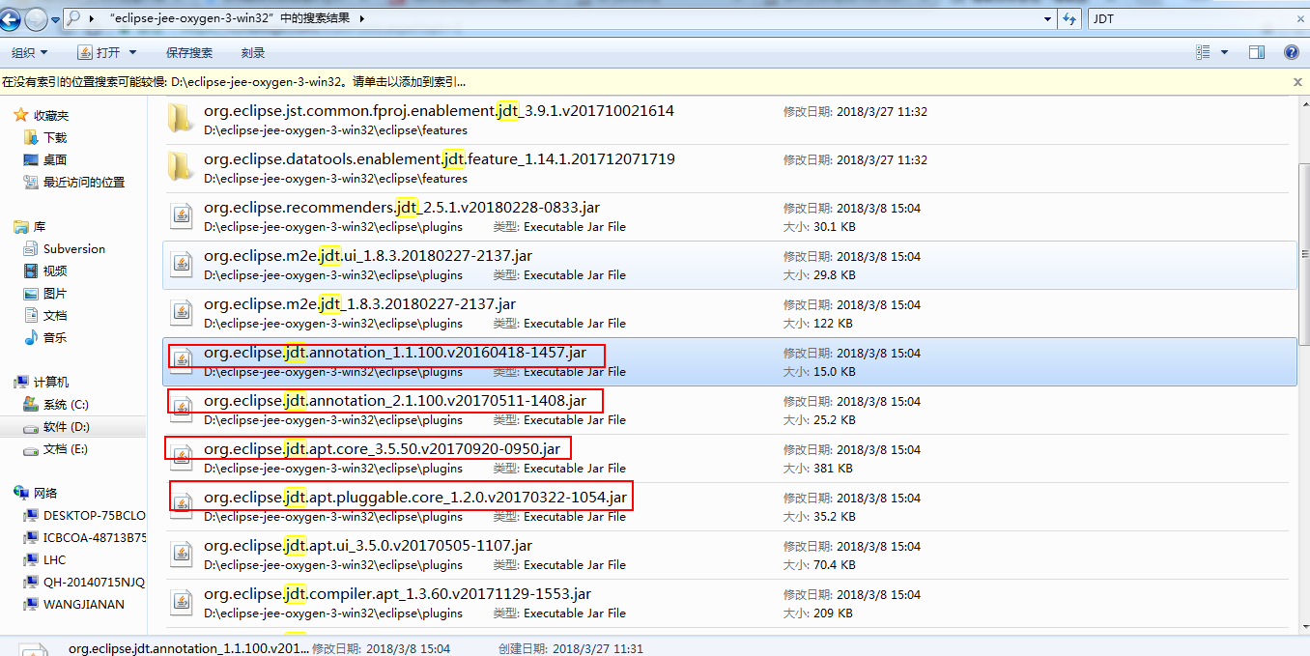Toggle the preview pane icon
This screenshot has width=1310, height=656.
pos(1257,52)
